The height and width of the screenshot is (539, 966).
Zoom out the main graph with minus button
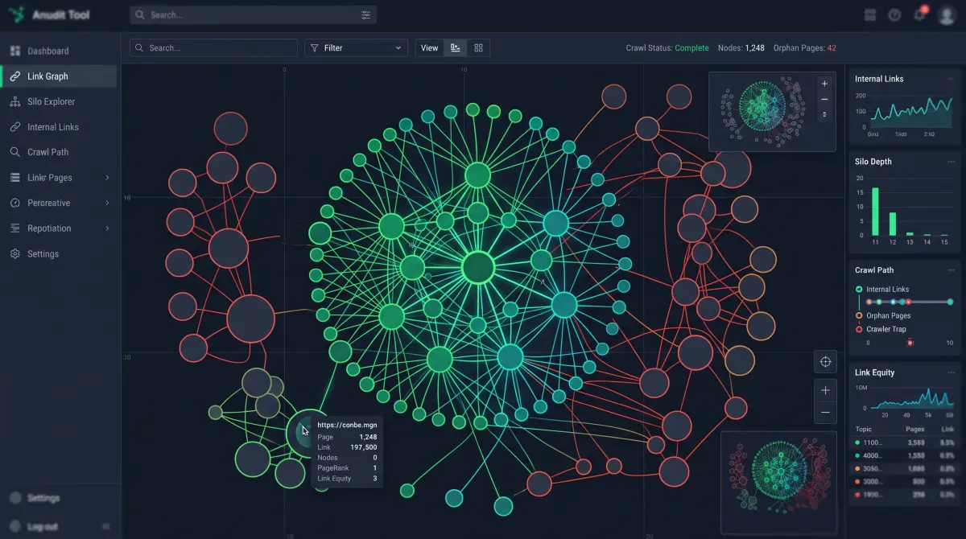click(x=825, y=413)
